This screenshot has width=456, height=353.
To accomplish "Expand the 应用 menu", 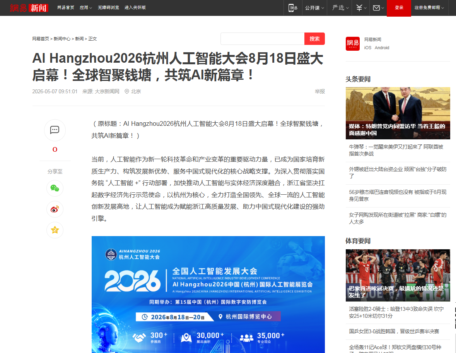I will coord(86,8).
